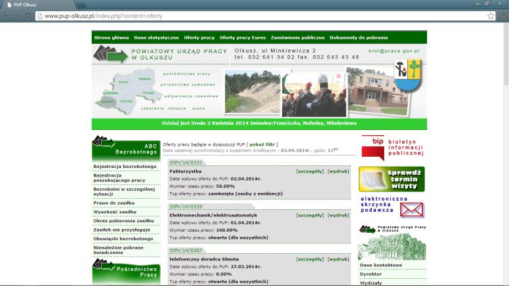509x286 pixels.
Task: Open Rejestracja bezrobotnego sidebar link
Action: (125, 166)
